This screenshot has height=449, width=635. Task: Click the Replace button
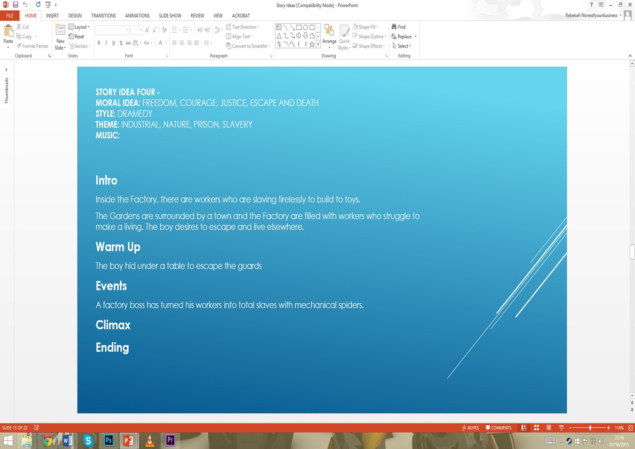(x=404, y=37)
